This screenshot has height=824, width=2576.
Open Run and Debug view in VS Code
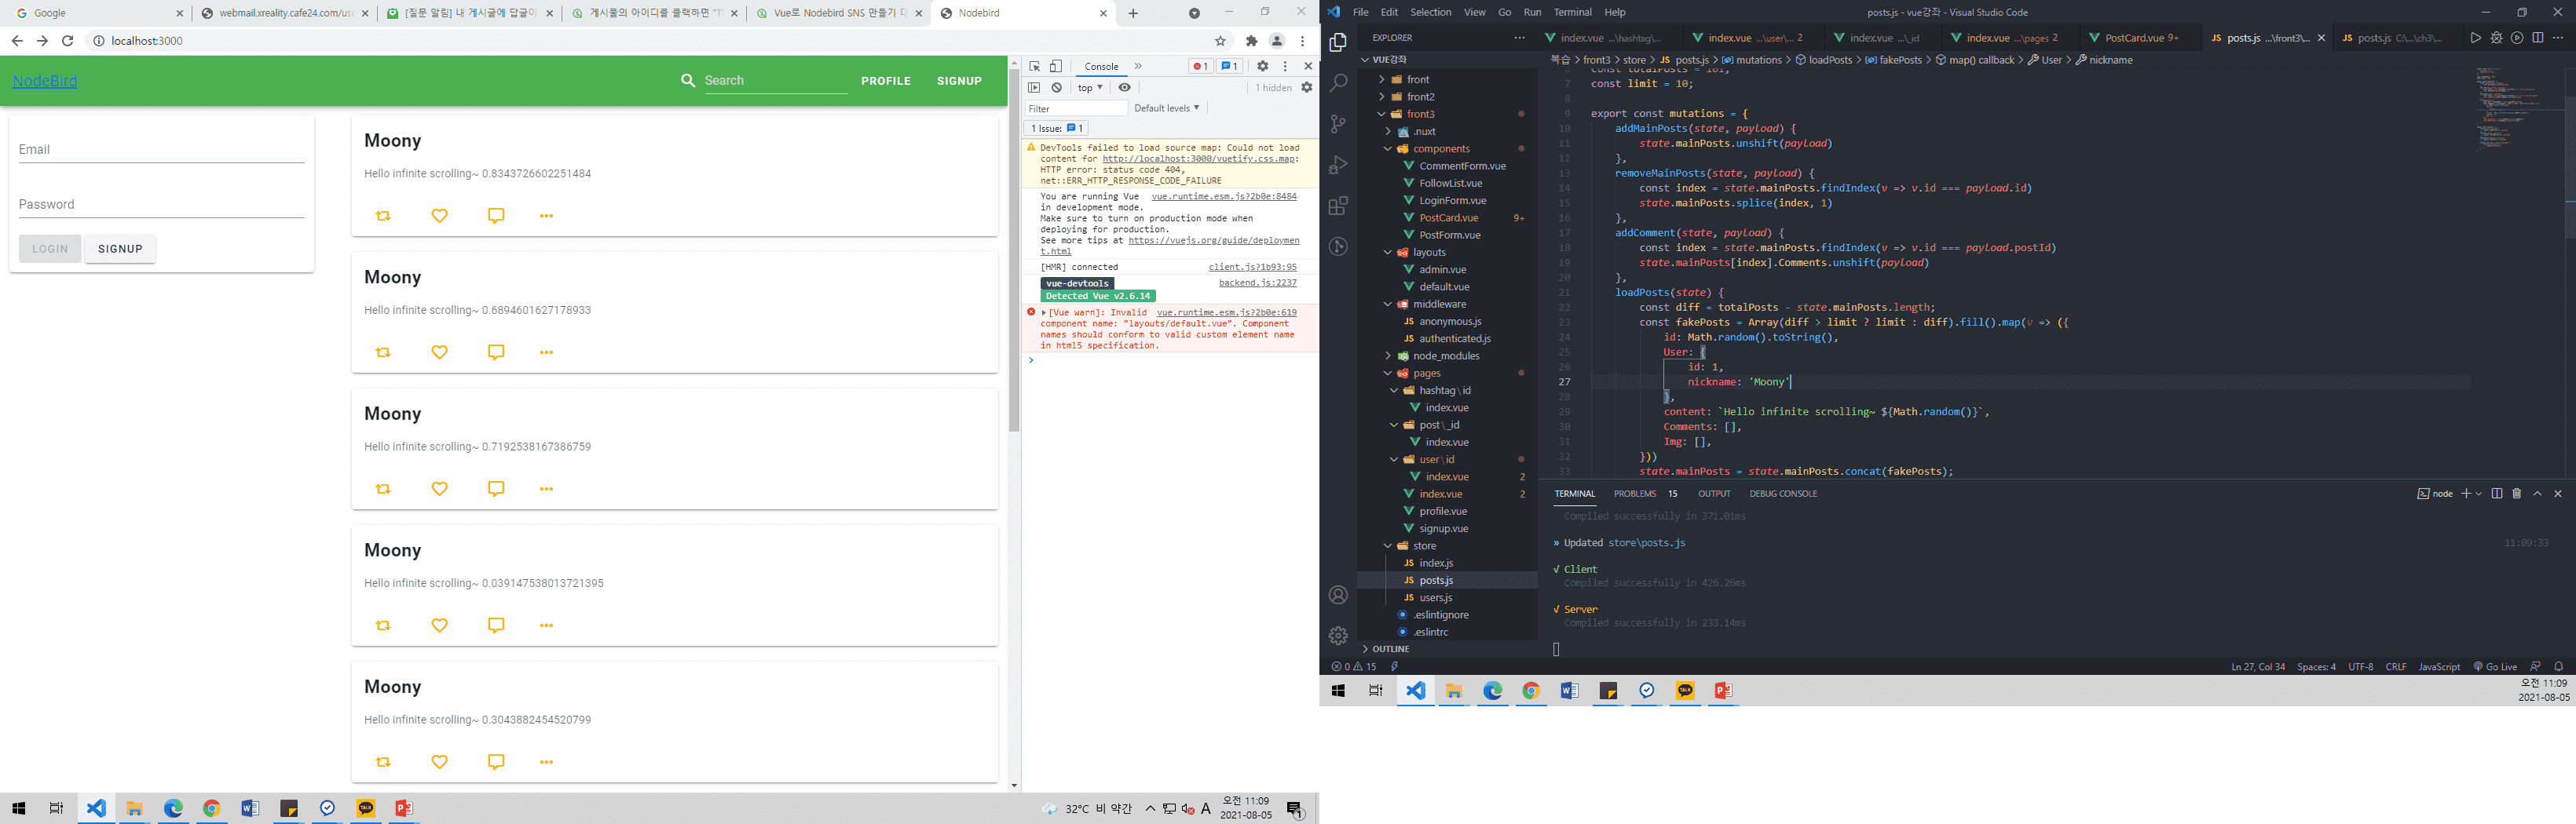click(1338, 165)
